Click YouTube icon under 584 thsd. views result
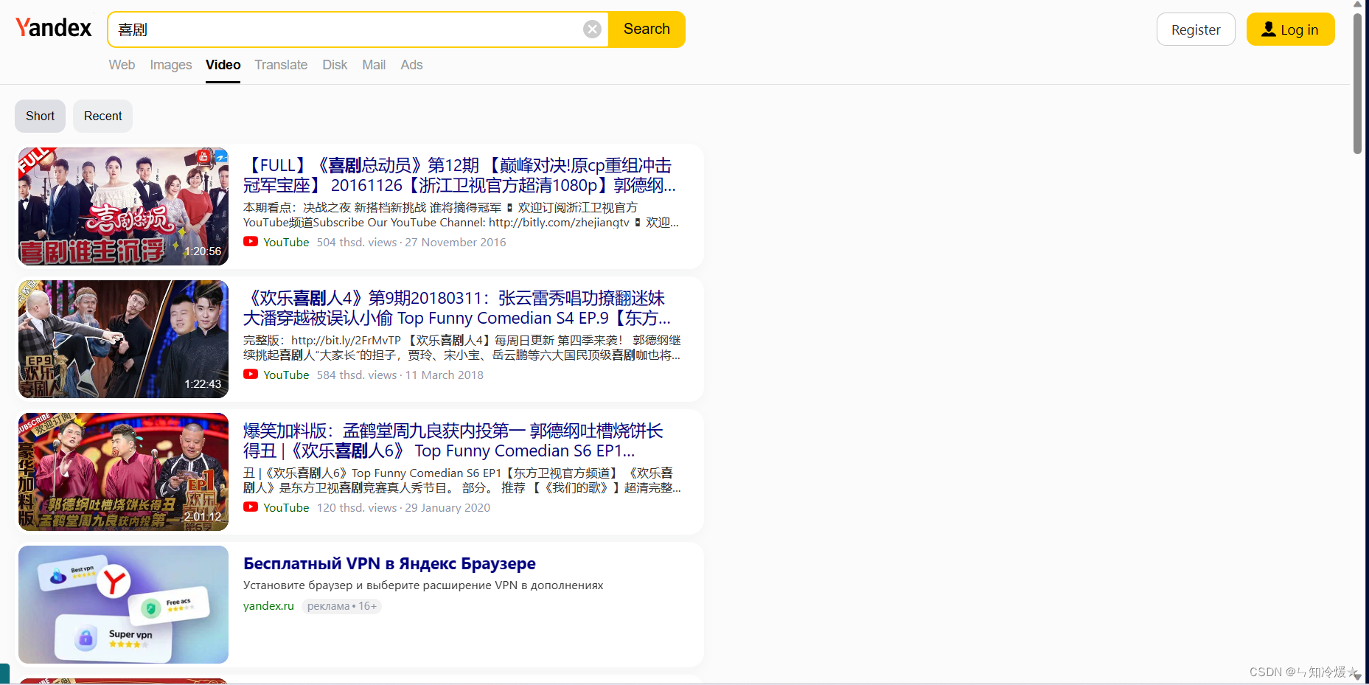The width and height of the screenshot is (1369, 685). [251, 375]
